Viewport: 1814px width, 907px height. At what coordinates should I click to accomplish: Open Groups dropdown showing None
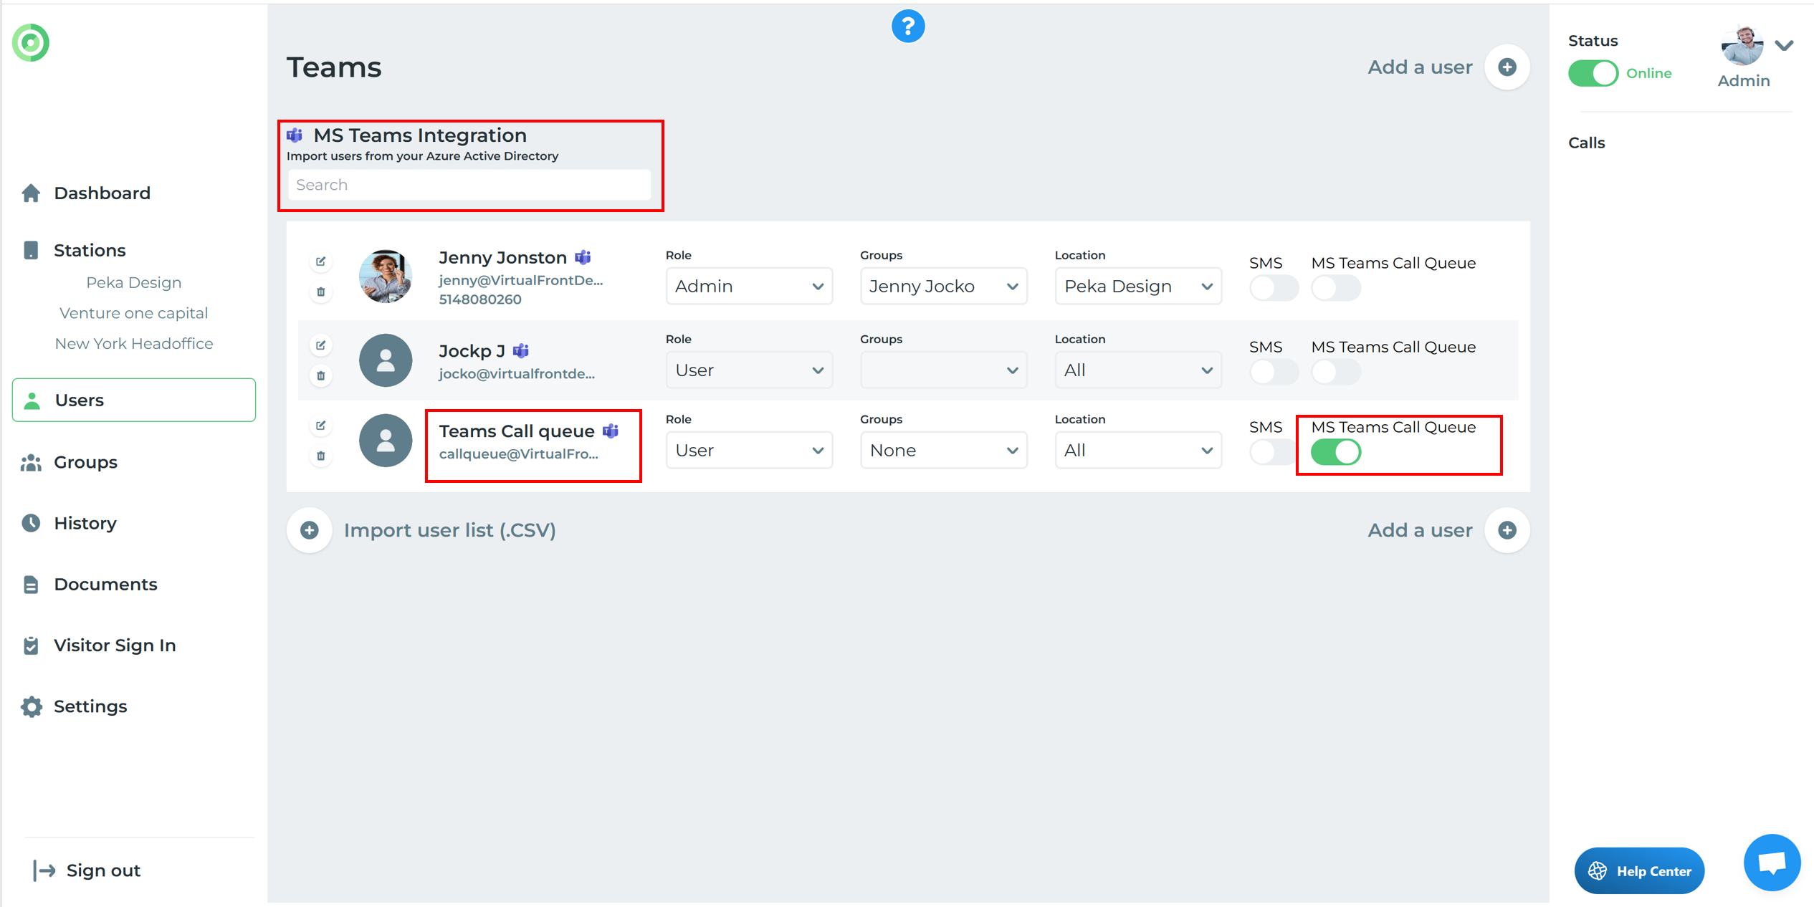pos(943,451)
